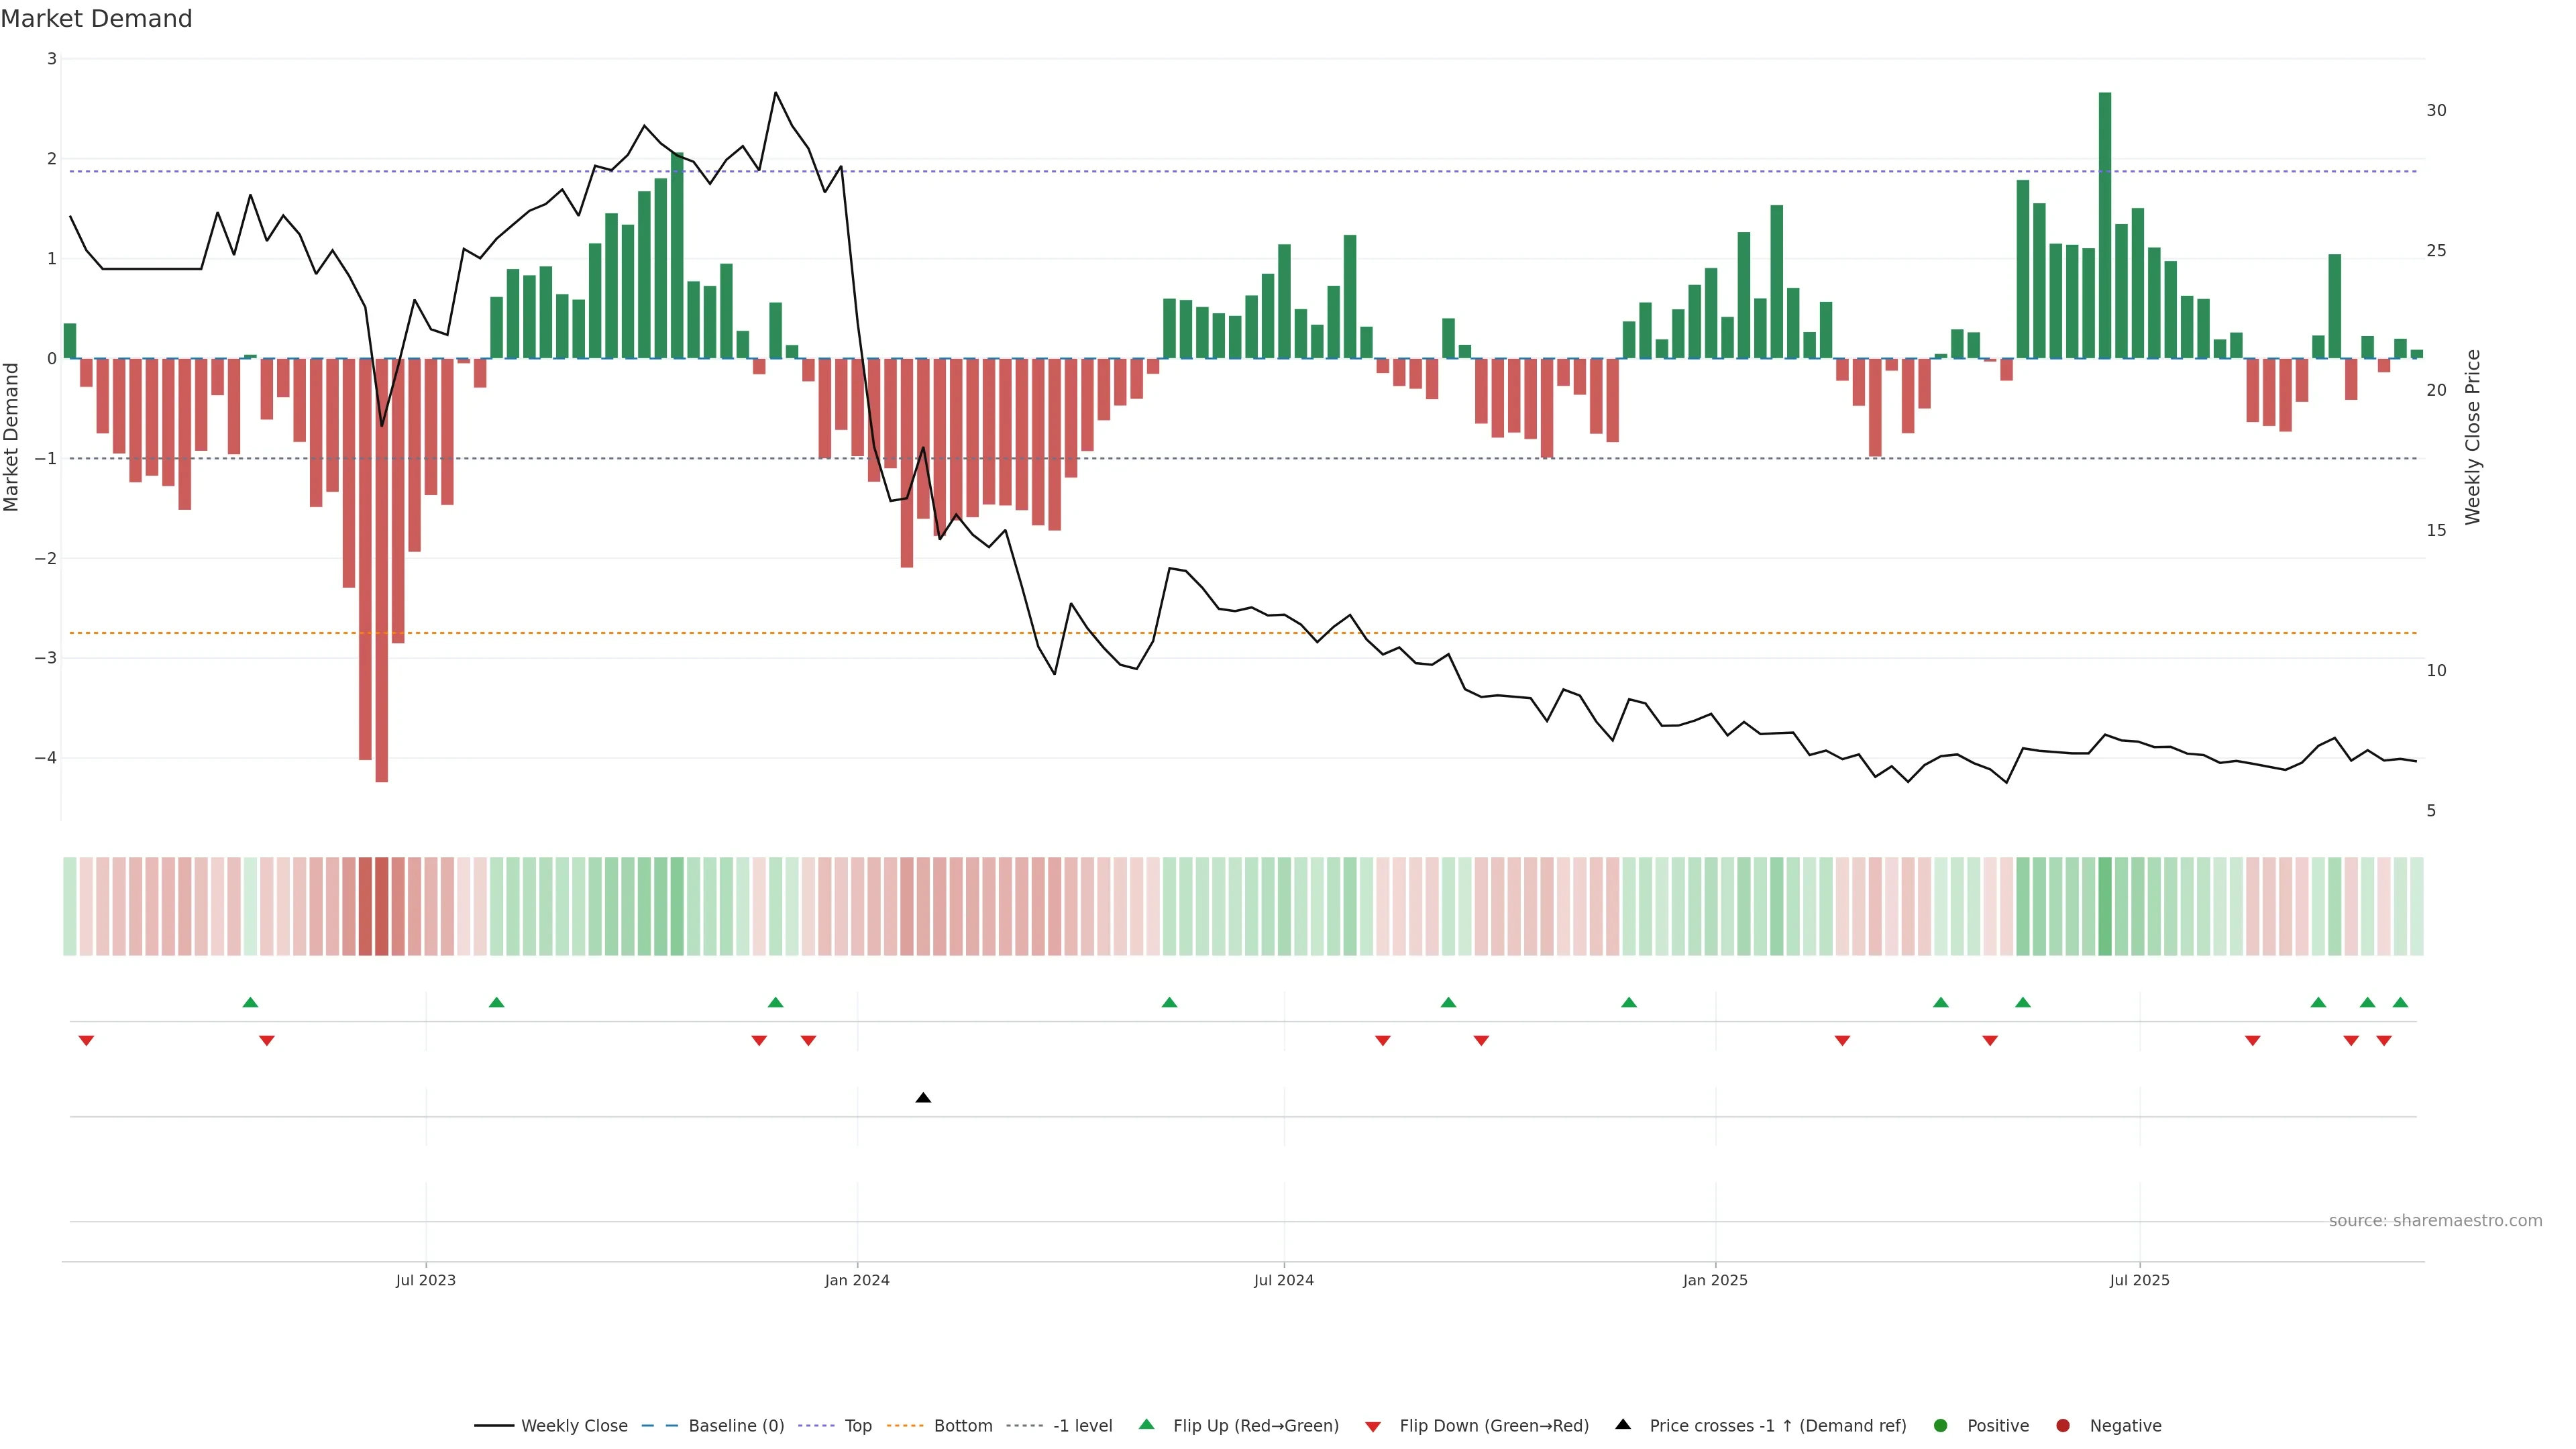The height and width of the screenshot is (1449, 2576).
Task: Click the black price-cross triangle marker
Action: coord(923,1098)
